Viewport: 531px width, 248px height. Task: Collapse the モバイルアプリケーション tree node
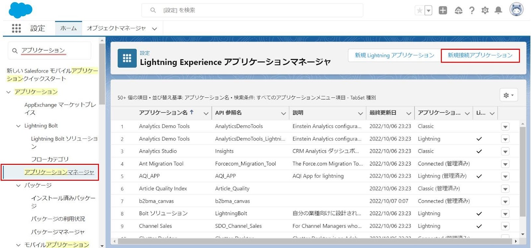(x=18, y=245)
